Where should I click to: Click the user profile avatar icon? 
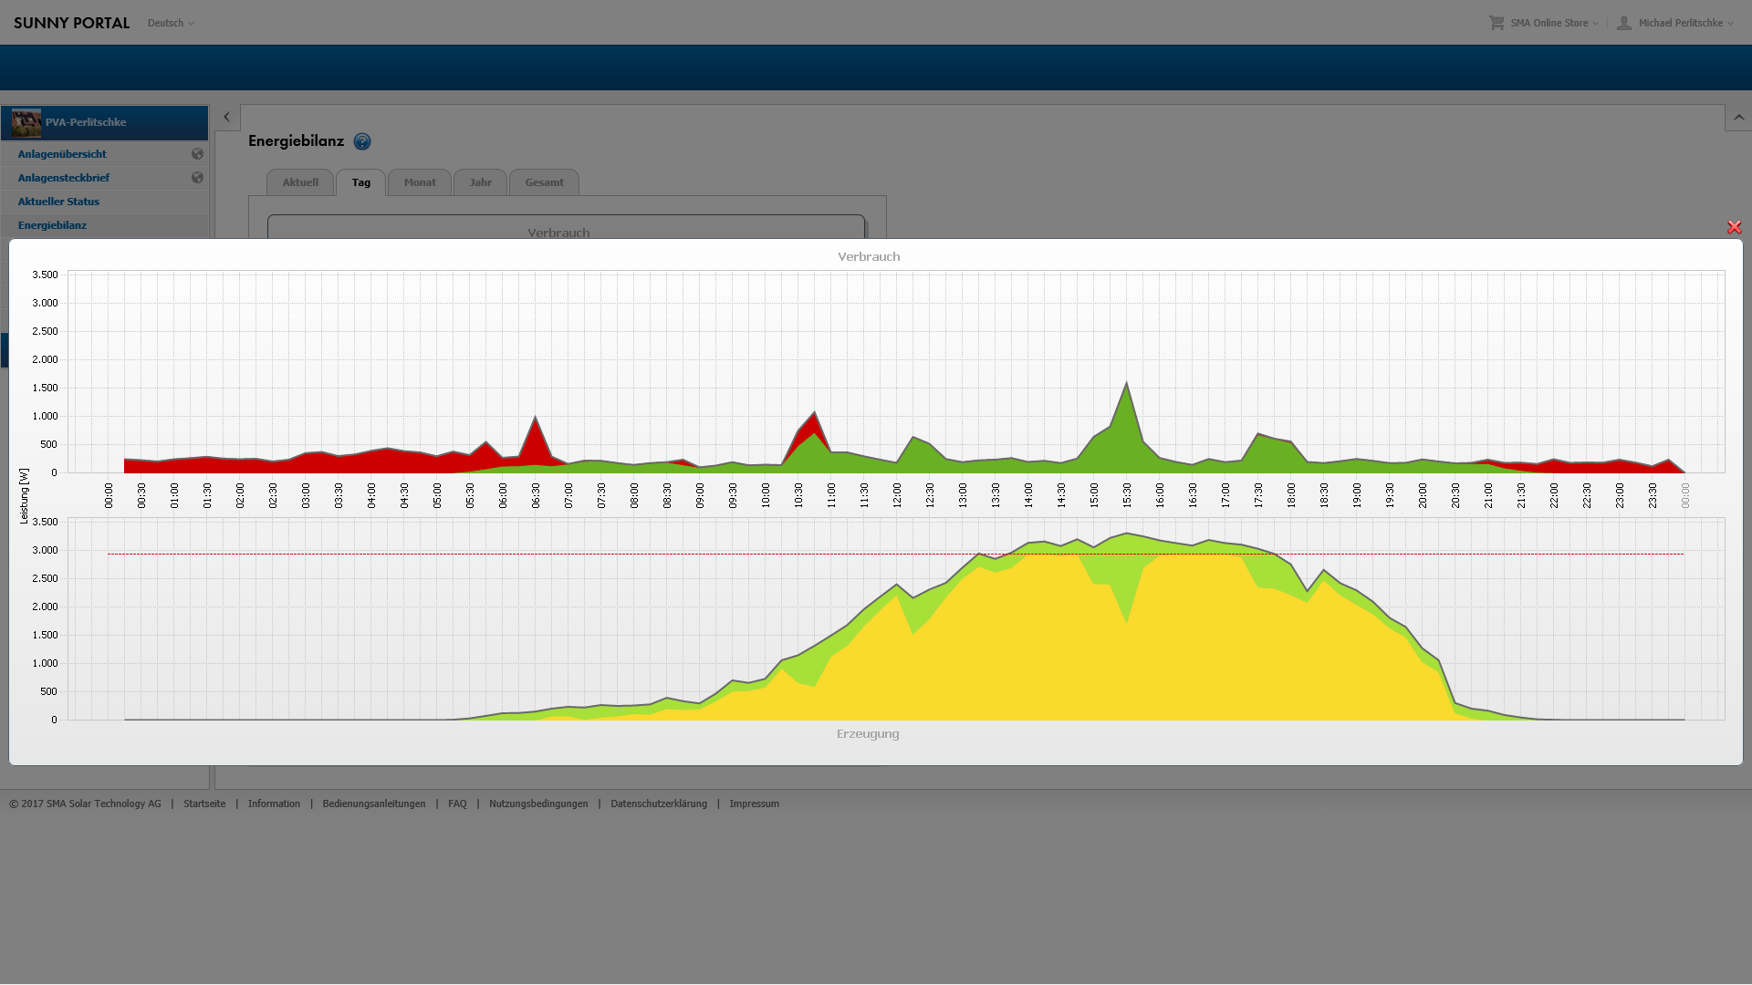tap(1624, 23)
